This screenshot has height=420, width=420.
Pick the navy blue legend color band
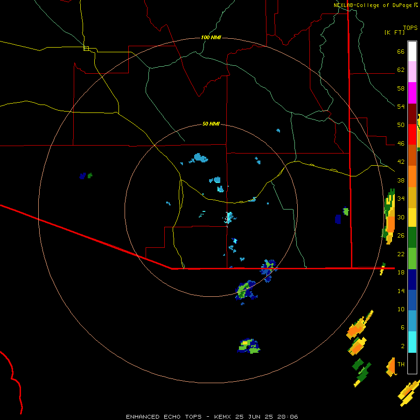412,280
